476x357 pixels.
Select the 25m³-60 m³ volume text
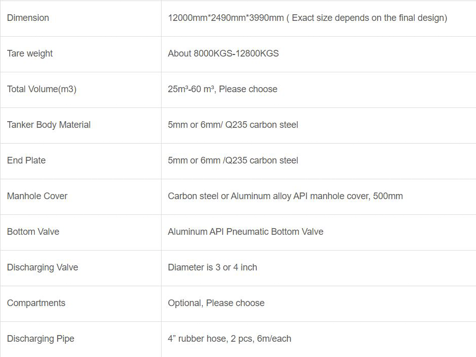[x=192, y=89]
